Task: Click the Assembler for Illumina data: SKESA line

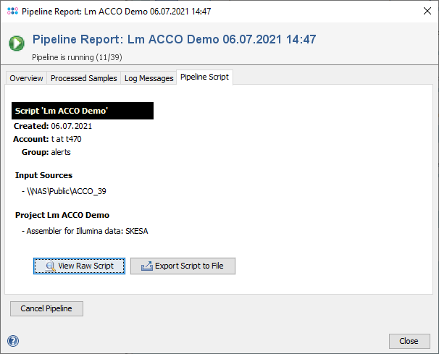Action: (x=88, y=231)
